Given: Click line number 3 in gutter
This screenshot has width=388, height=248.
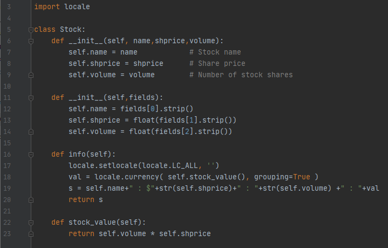Looking at the screenshot, I should (x=9, y=7).
